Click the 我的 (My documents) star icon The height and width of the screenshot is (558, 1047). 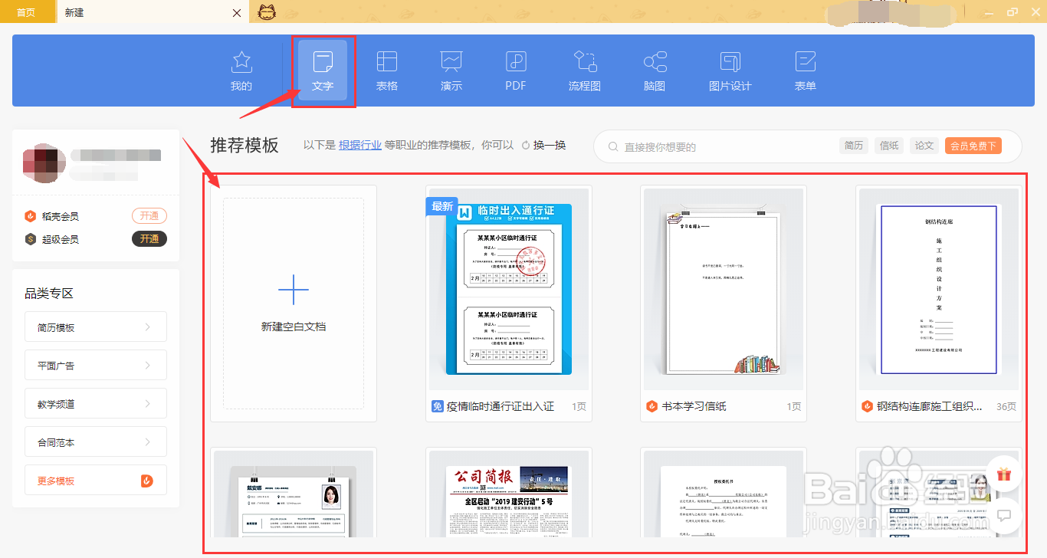(241, 71)
